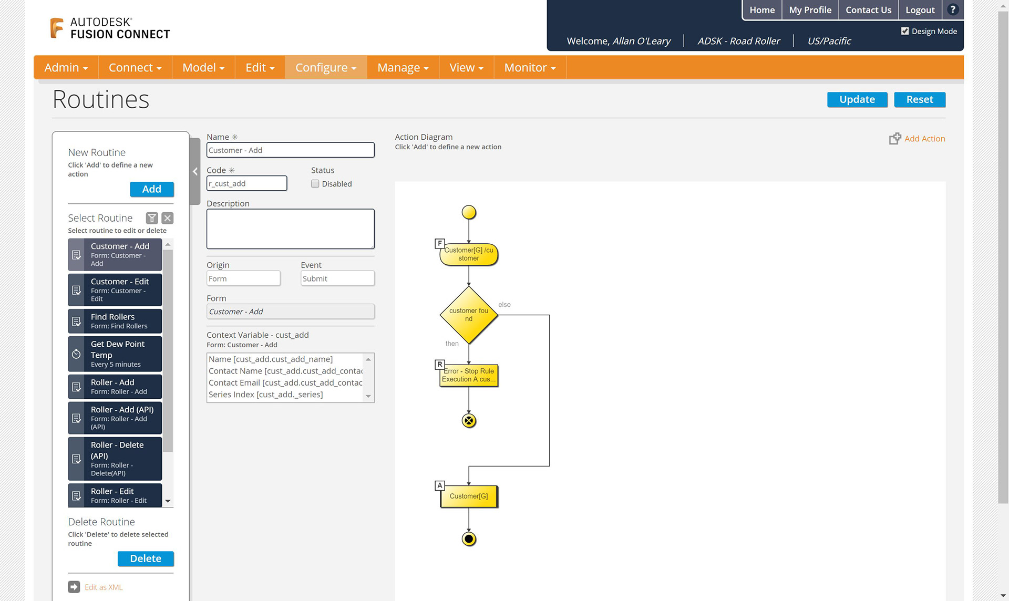Click the filter icon beside Select Routine

[x=152, y=218]
